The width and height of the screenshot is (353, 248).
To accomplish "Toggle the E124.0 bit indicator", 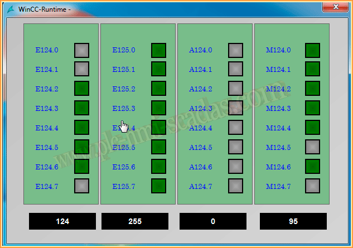I will tap(82, 50).
